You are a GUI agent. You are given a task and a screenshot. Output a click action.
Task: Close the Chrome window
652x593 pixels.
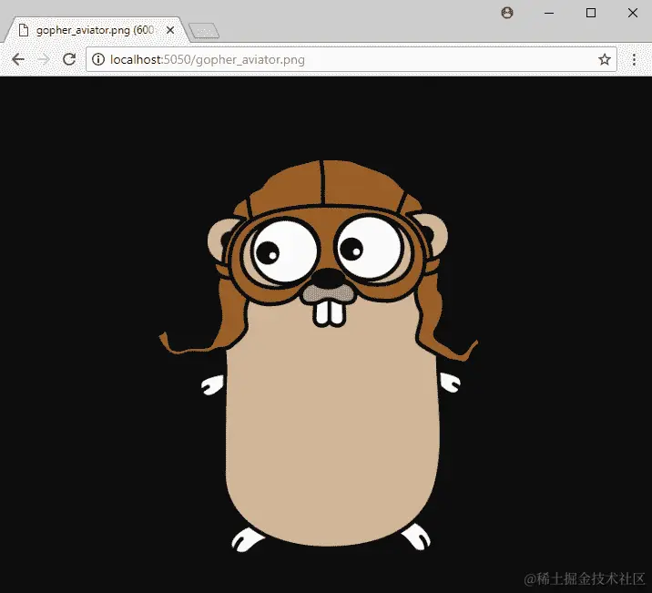coord(633,13)
